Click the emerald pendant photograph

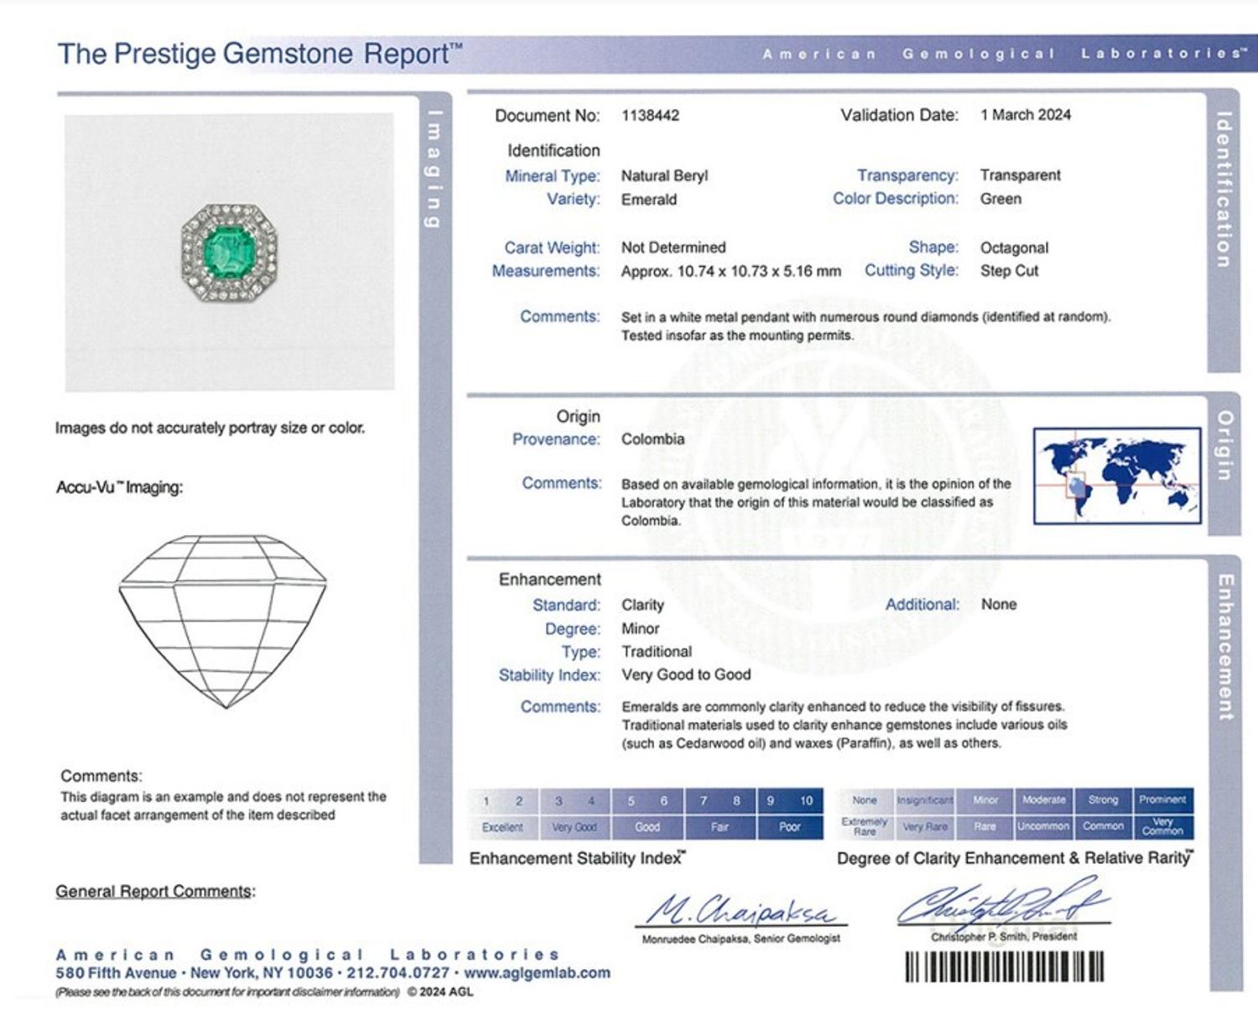point(229,252)
